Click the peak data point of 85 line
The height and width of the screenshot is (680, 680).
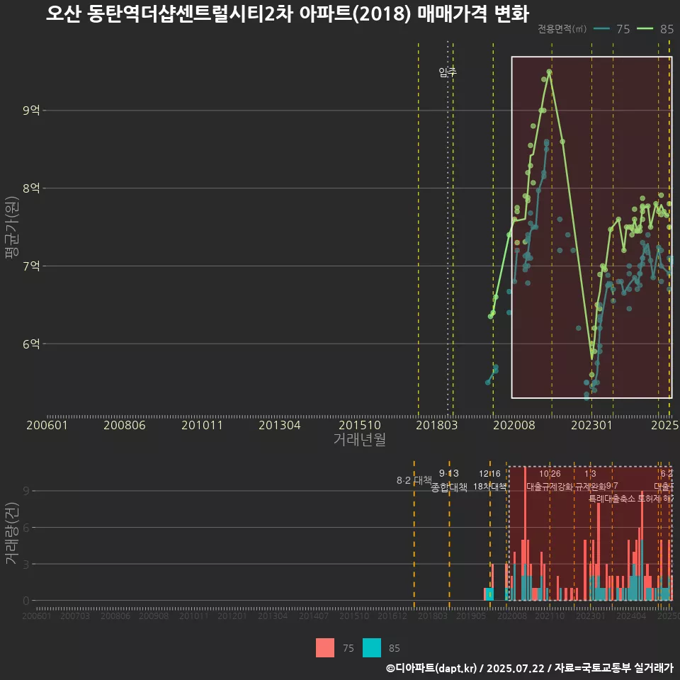click(549, 72)
